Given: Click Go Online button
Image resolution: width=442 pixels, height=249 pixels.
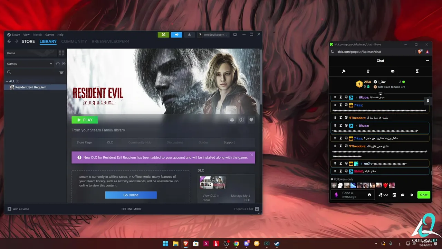Looking at the screenshot, I should [131, 195].
